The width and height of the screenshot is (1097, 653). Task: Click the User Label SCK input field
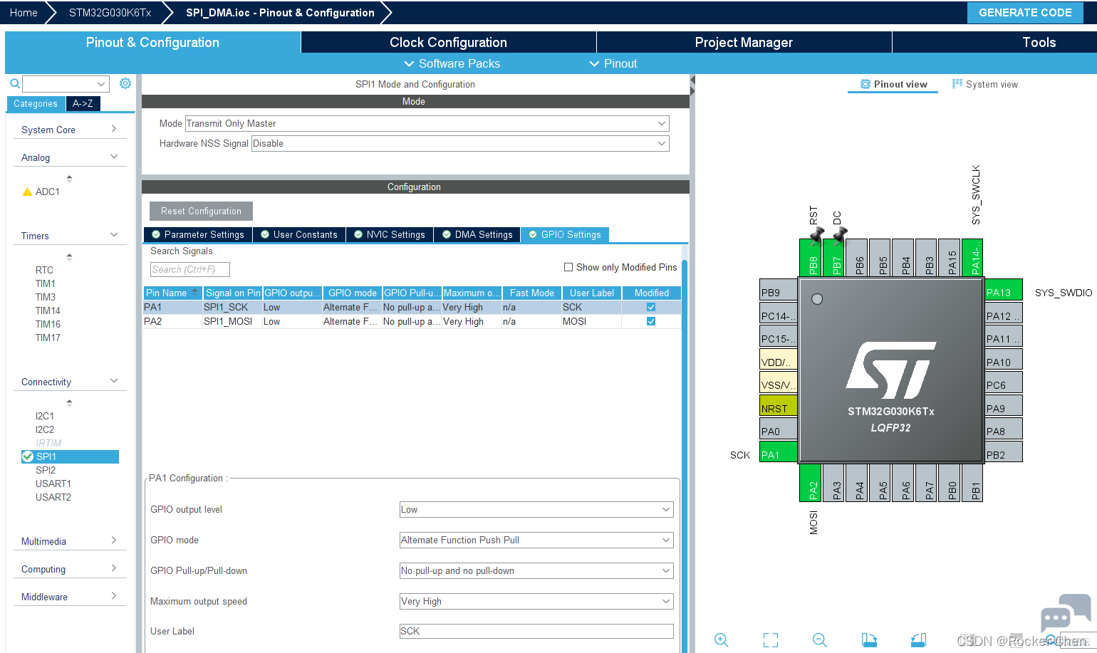coord(536,631)
